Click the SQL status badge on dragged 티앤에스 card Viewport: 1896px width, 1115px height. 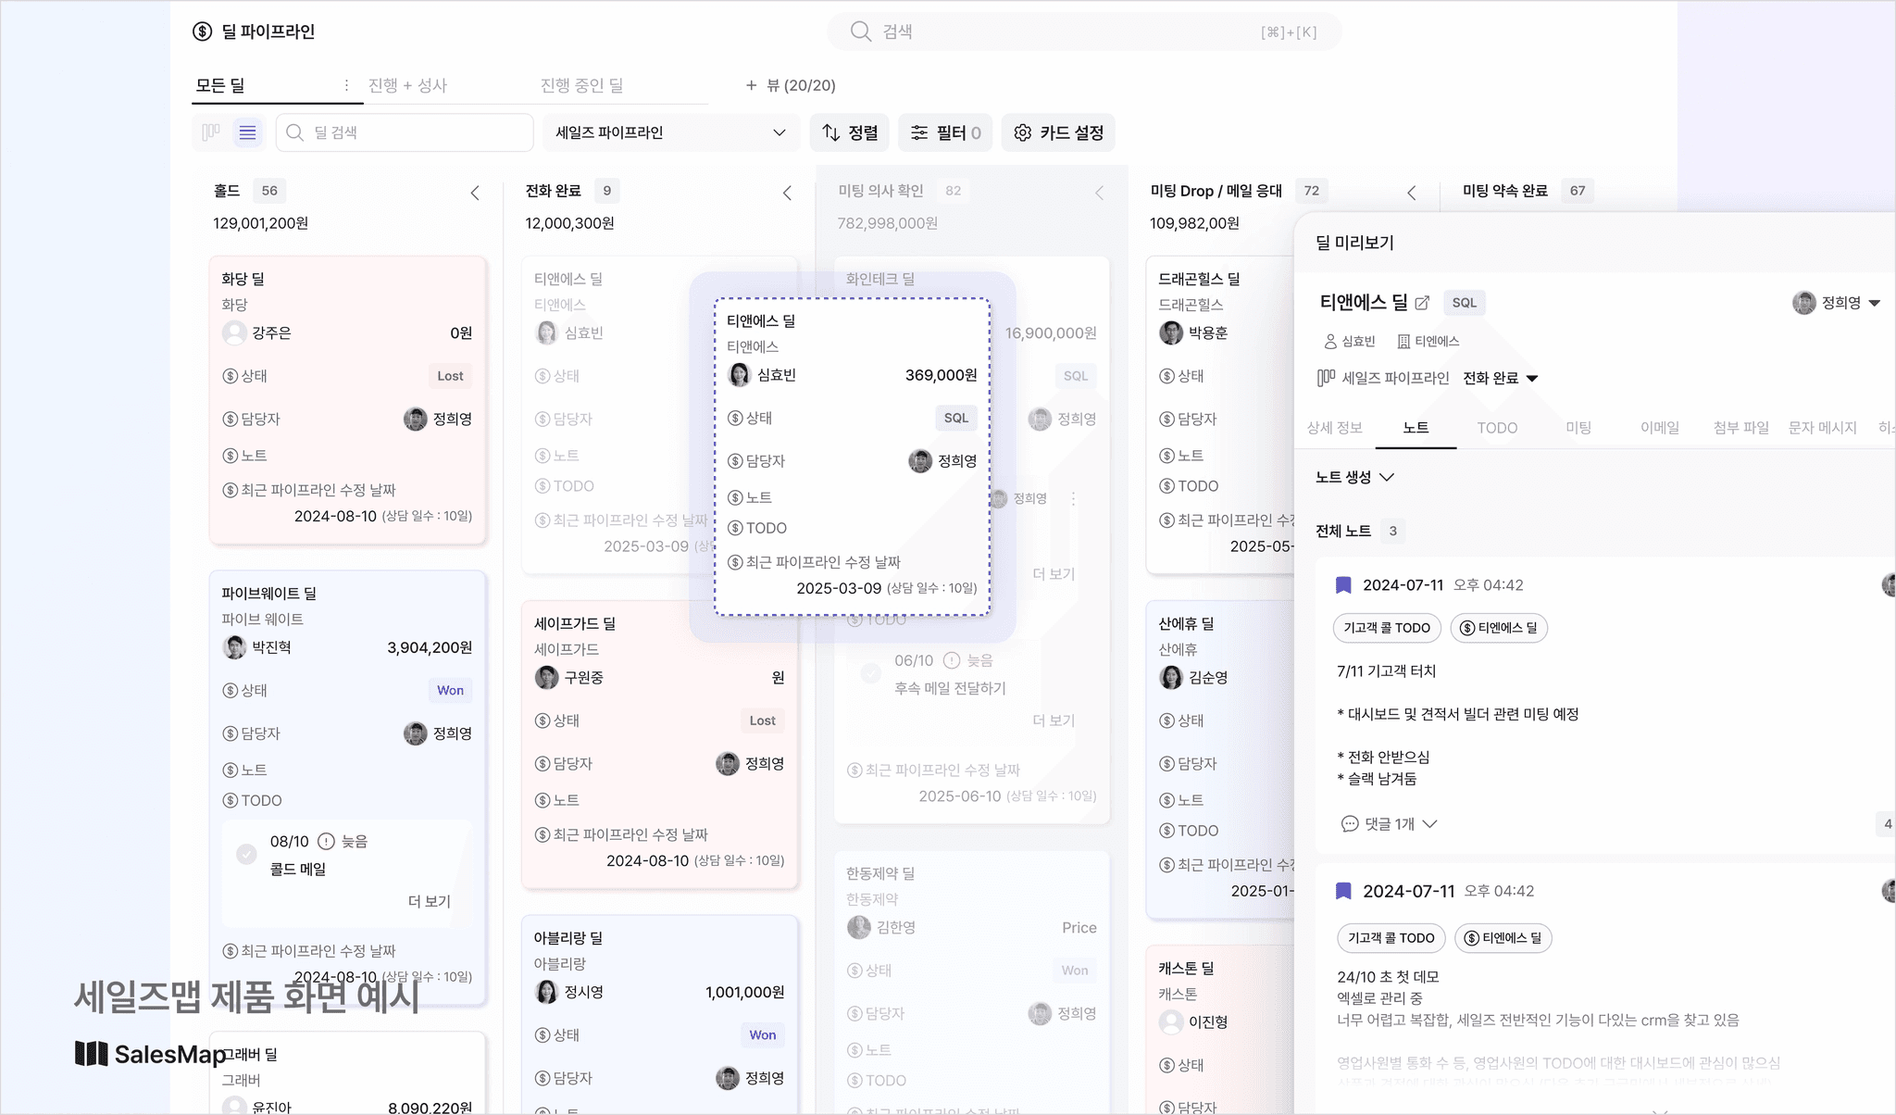click(955, 418)
